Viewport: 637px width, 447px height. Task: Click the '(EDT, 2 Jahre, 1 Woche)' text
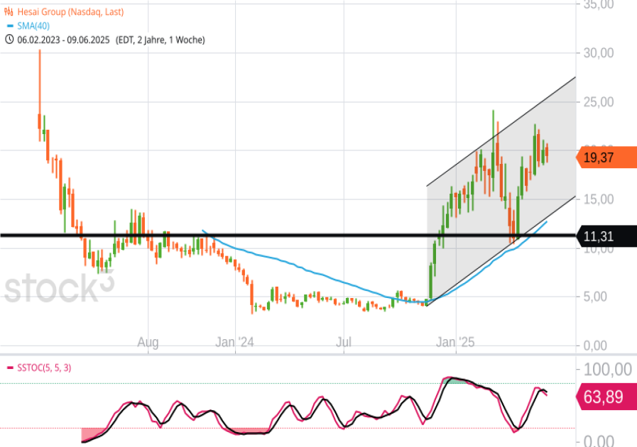[160, 40]
